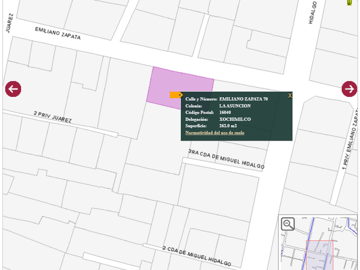Close the parcel info popup
Image resolution: width=360 pixels, height=270 pixels.
[290, 96]
